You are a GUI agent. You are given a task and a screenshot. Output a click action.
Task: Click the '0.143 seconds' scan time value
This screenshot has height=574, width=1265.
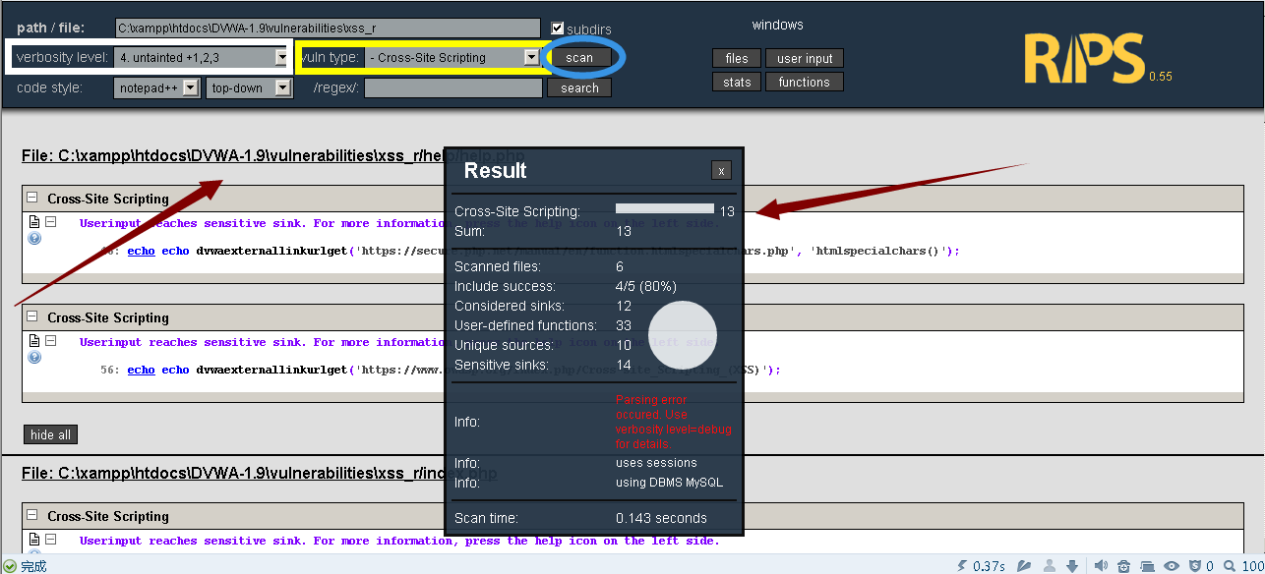(x=661, y=518)
